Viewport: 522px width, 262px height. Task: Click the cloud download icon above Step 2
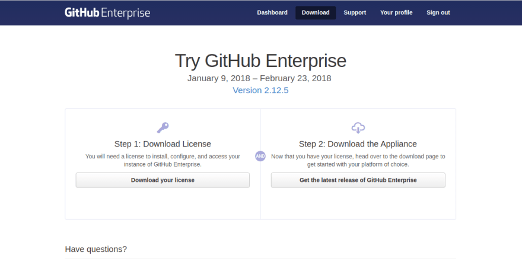(358, 127)
